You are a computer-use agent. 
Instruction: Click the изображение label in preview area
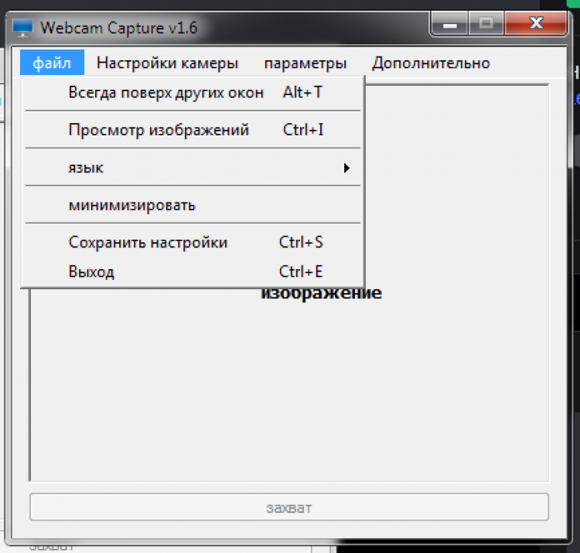pos(321,293)
